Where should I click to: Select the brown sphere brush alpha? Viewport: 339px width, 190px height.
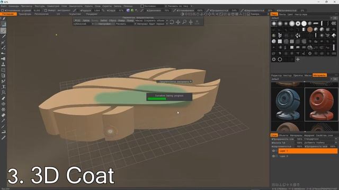310,30
